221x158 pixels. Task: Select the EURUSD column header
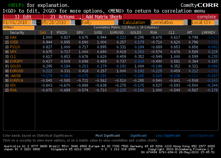(117, 33)
